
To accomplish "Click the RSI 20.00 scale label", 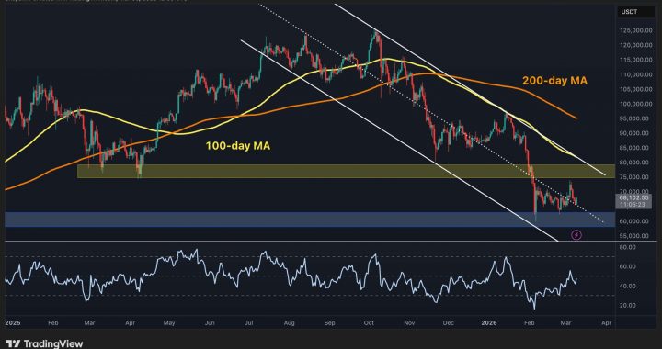I will point(629,305).
